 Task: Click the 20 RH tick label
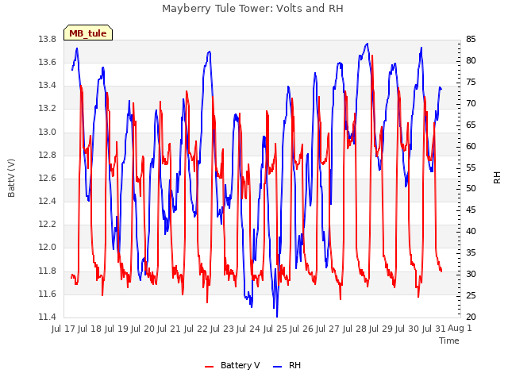pos(471,317)
